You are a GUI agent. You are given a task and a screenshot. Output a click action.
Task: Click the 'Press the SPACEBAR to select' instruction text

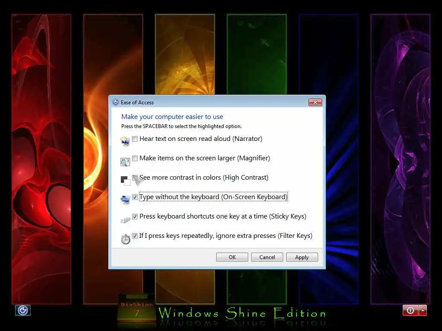pos(182,126)
